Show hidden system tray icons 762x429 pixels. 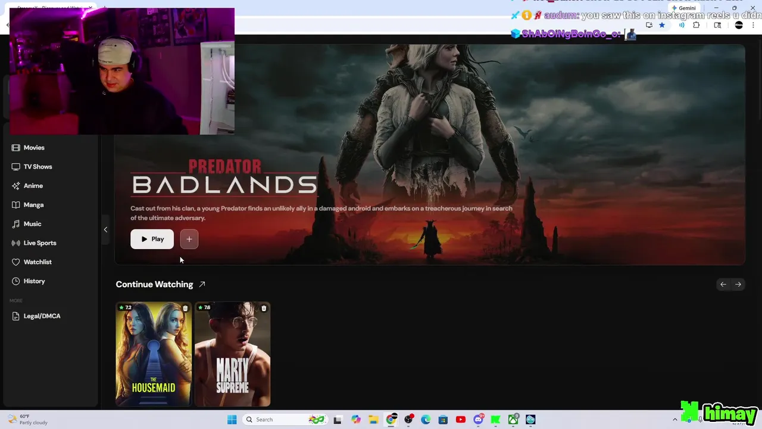674,419
